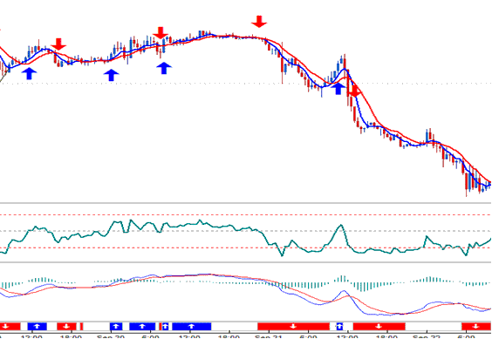Click the highest red sell arrow before the Sep 21 drop
Viewport: 492px width, 339px height.
(x=259, y=21)
